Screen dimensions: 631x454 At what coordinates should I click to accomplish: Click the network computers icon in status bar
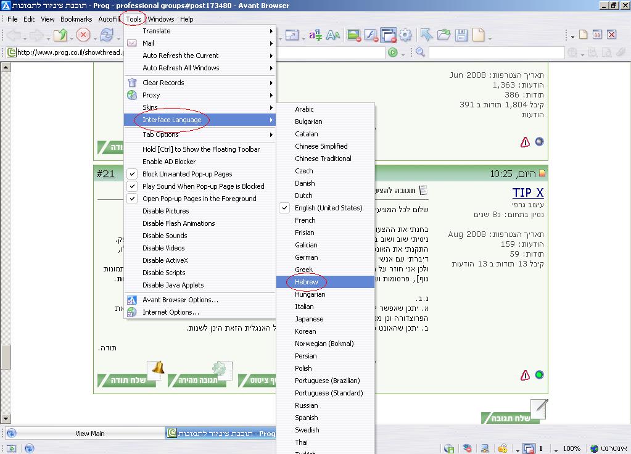(485, 448)
